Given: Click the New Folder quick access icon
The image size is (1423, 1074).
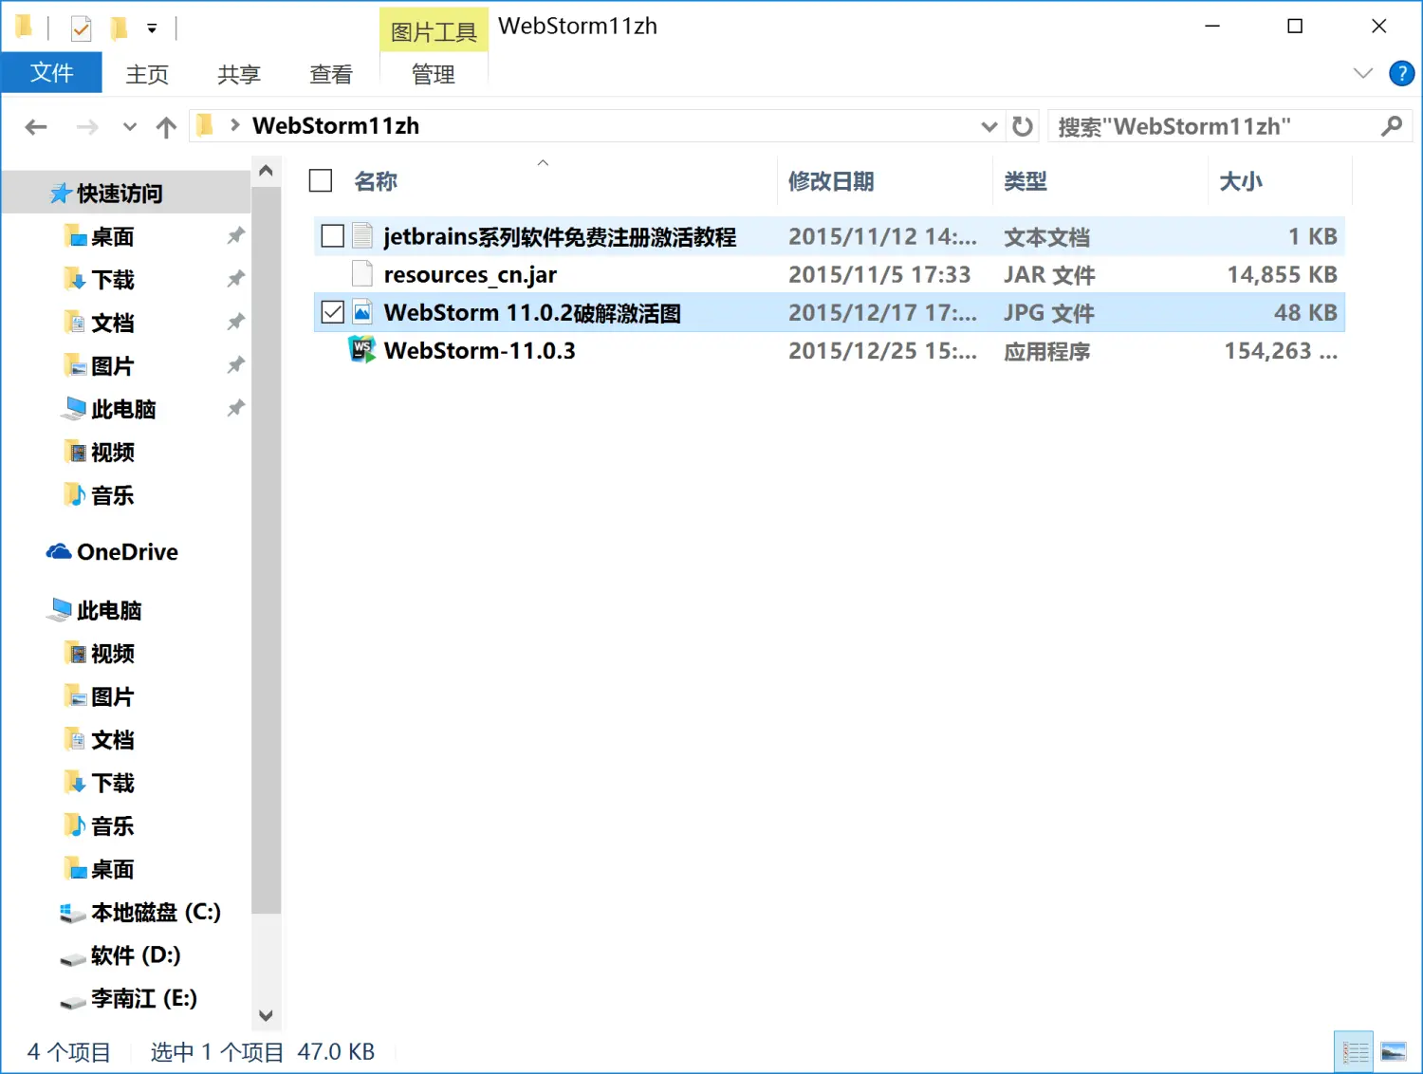Looking at the screenshot, I should (x=119, y=28).
